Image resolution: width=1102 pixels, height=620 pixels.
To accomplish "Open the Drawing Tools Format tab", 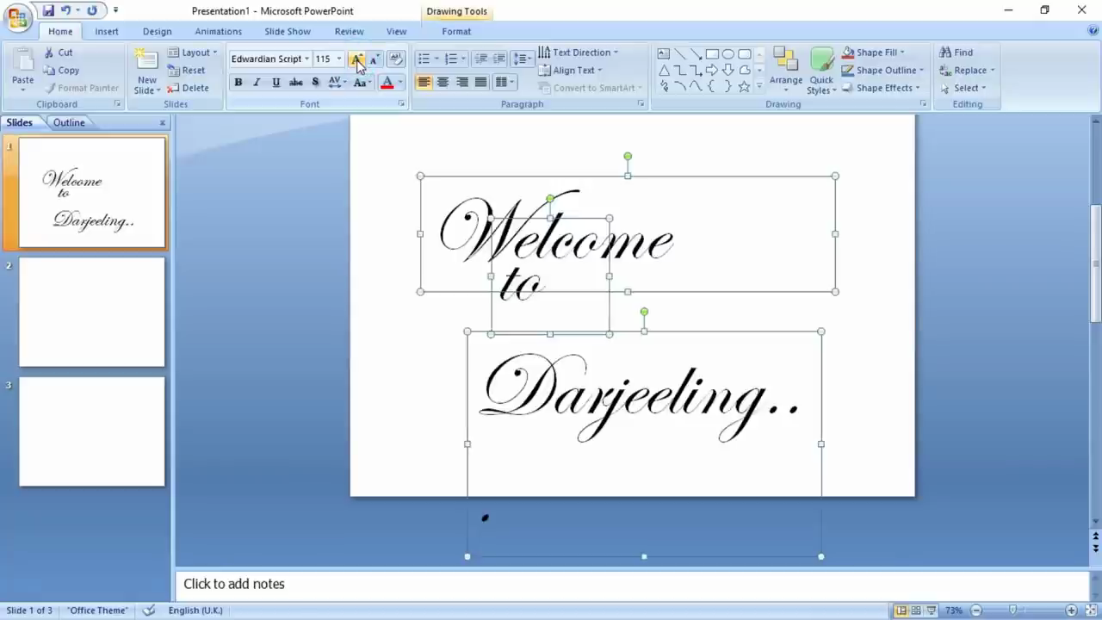I will point(456,31).
